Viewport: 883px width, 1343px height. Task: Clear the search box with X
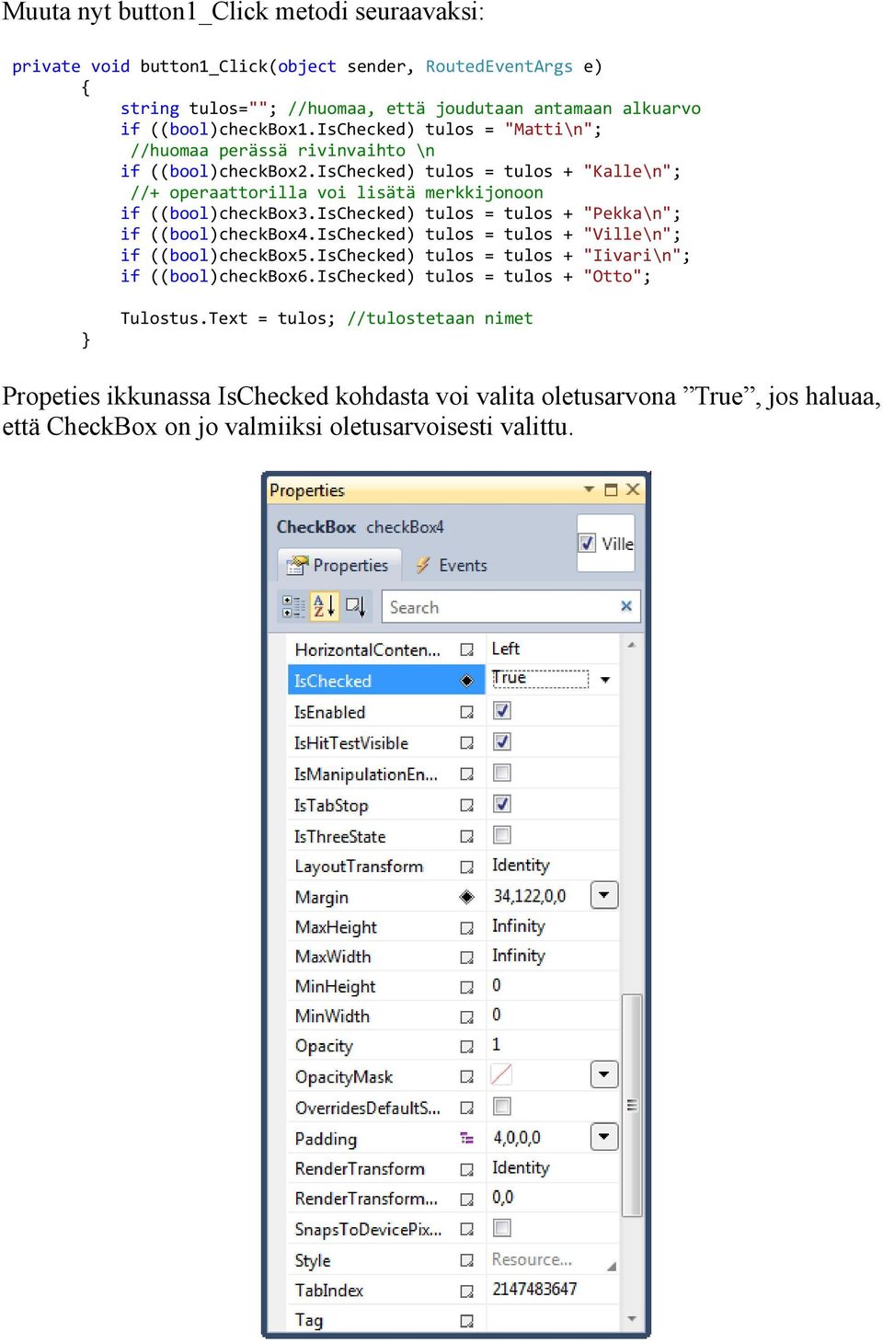(x=625, y=606)
